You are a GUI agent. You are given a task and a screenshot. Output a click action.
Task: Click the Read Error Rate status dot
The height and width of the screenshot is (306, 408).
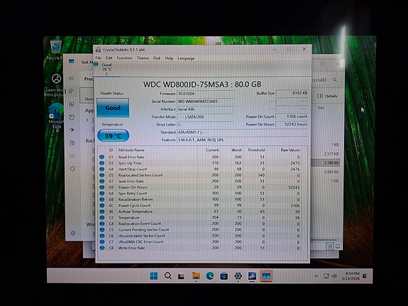[101, 157]
